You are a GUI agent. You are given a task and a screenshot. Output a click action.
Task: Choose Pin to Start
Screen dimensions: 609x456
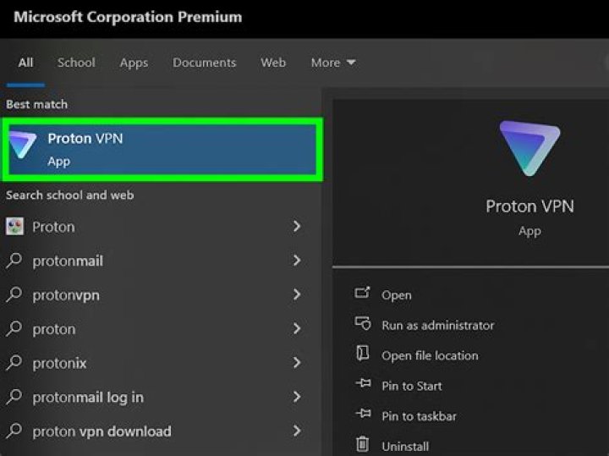pos(412,386)
